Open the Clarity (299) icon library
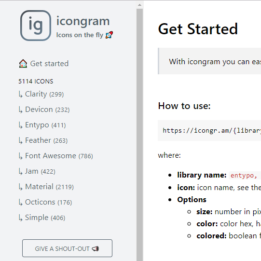The height and width of the screenshot is (261, 261). point(41,94)
